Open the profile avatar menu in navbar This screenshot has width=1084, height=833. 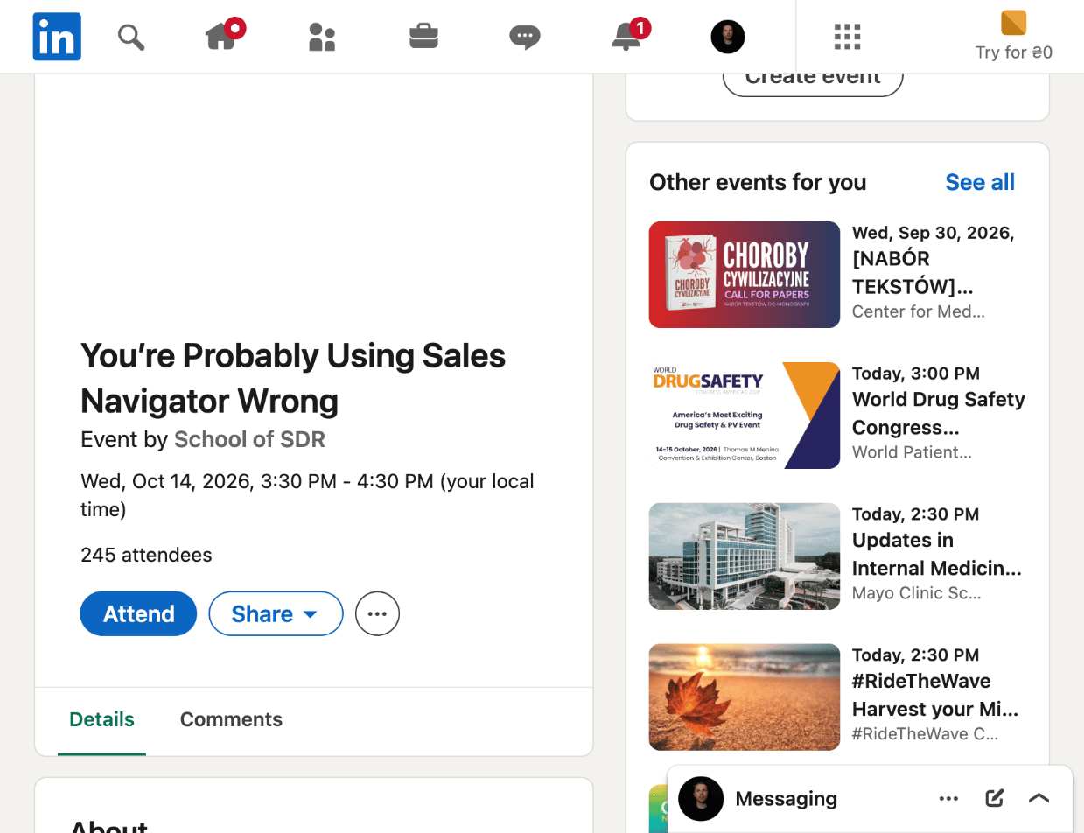[727, 37]
